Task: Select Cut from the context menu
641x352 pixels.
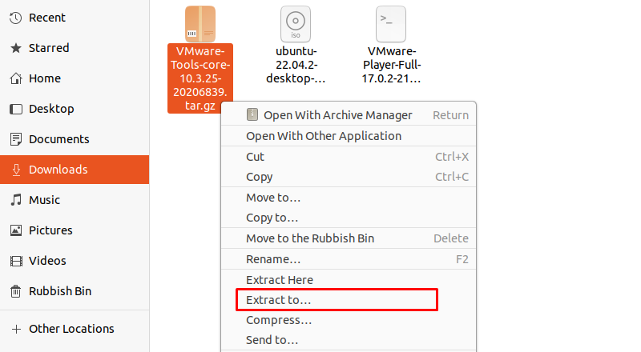Action: click(349, 157)
